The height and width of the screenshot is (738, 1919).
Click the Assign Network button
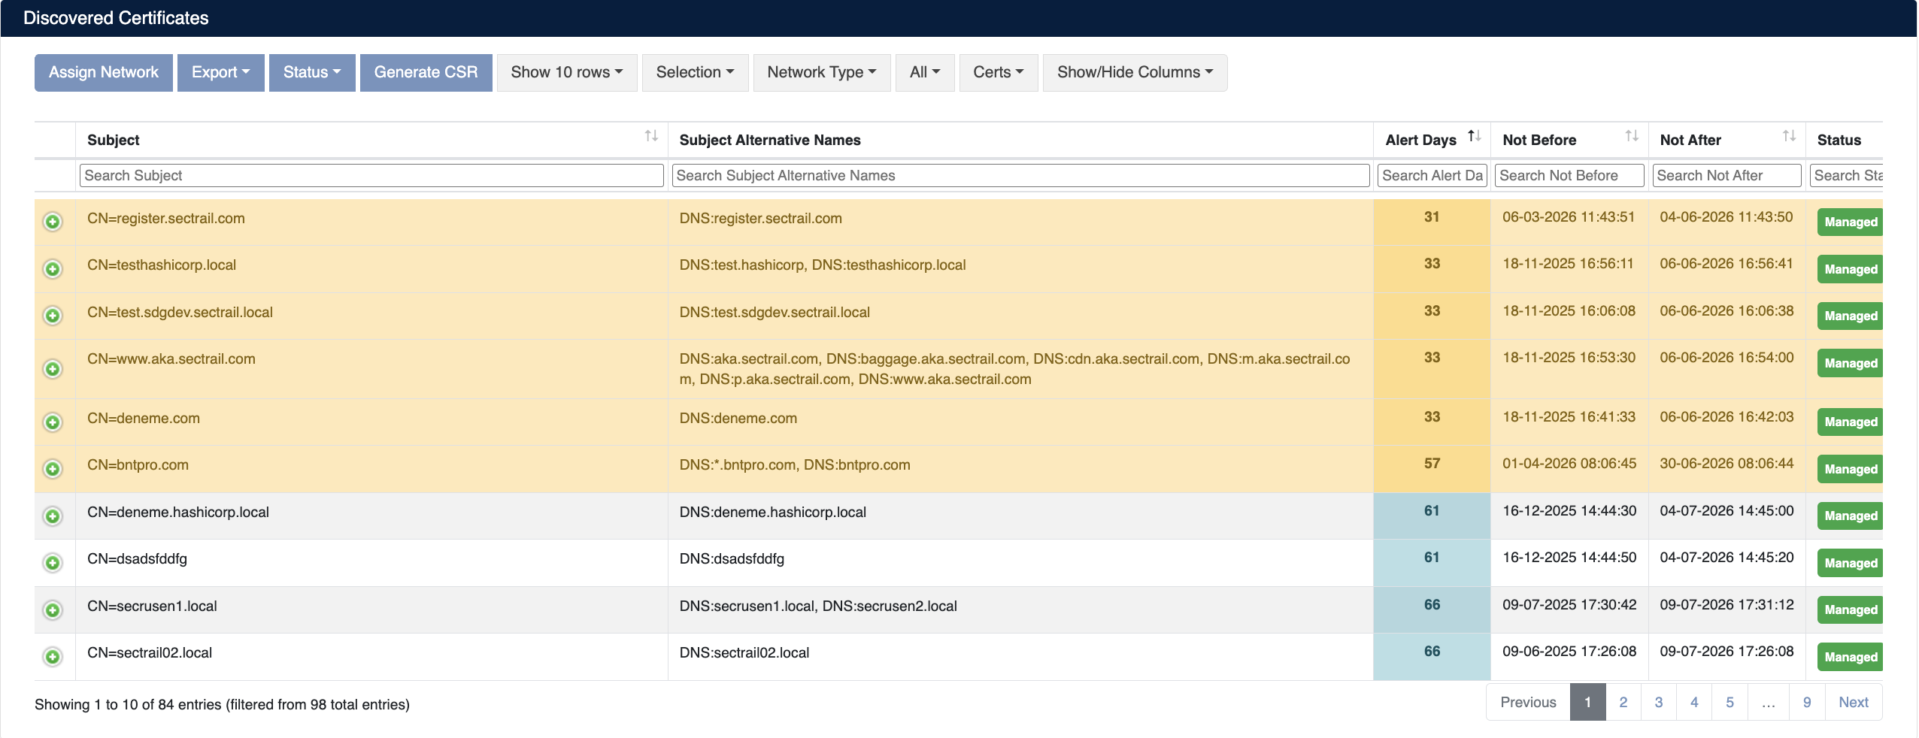104,73
